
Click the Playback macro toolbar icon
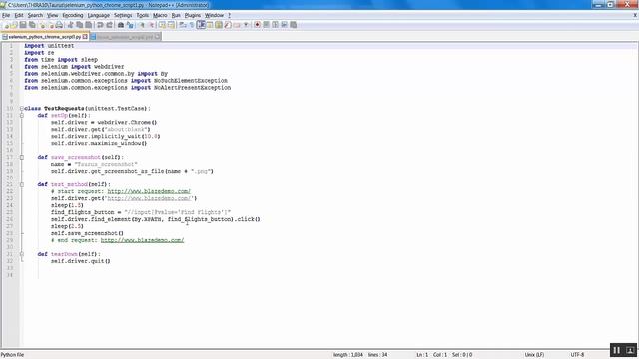[276, 25]
